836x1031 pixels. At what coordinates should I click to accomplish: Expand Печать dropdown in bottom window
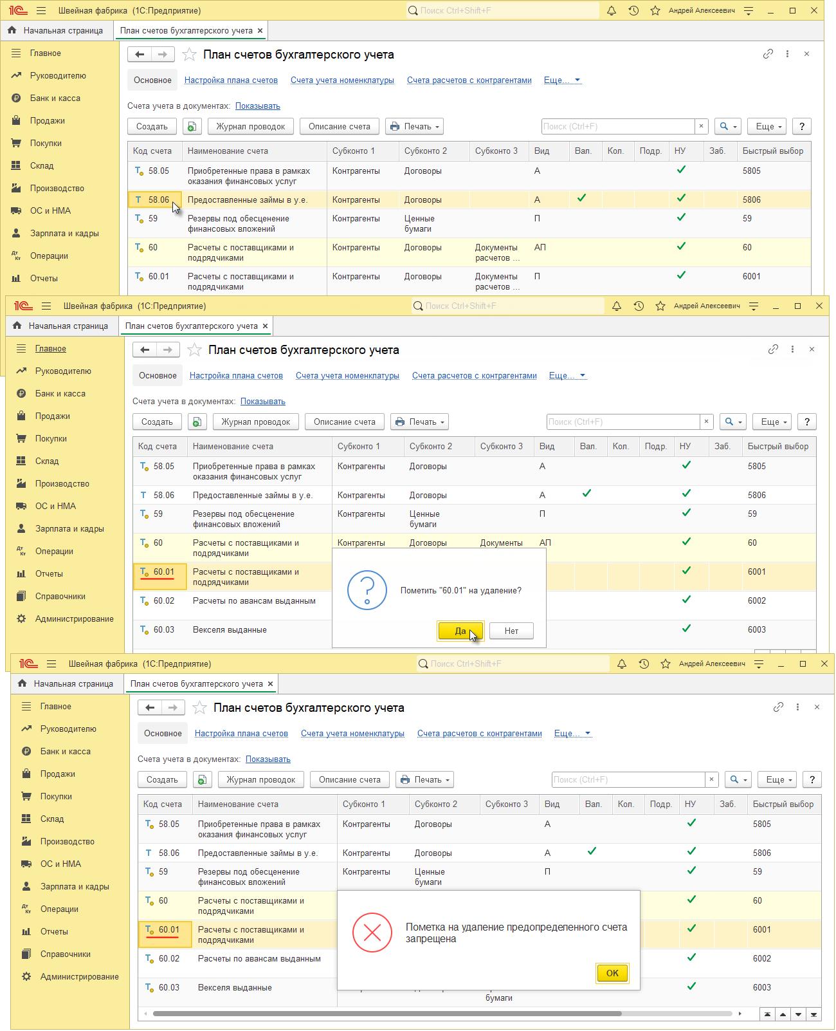pos(425,780)
